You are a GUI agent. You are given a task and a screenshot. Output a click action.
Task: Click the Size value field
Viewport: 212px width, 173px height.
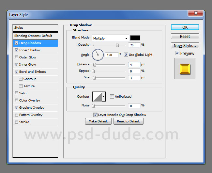click(134, 78)
